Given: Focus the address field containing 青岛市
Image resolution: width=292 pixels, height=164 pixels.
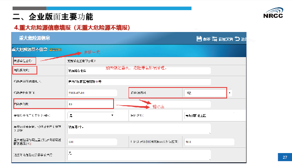Looking at the screenshot, I should pyautogui.click(x=139, y=81).
